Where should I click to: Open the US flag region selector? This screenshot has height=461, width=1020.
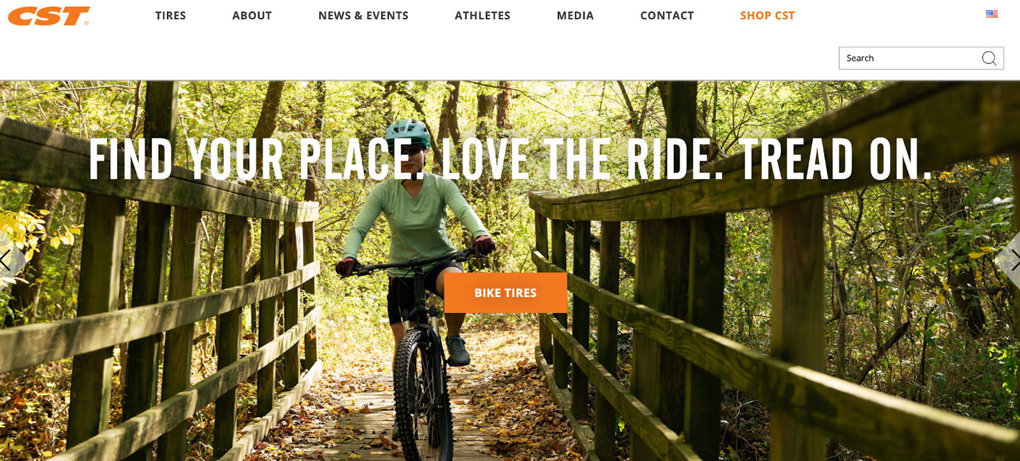[x=991, y=14]
